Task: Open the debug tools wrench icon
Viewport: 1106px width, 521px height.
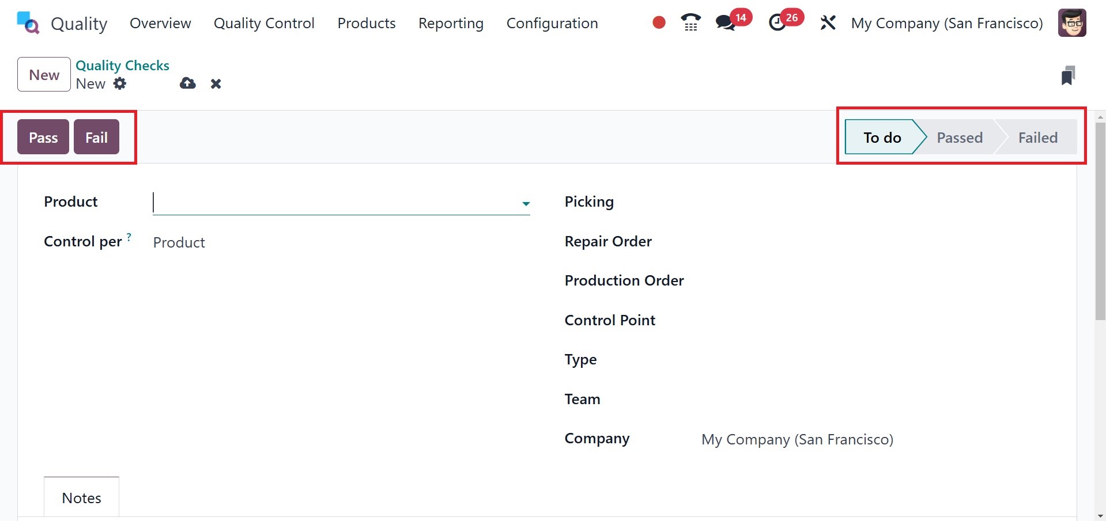Action: click(828, 23)
